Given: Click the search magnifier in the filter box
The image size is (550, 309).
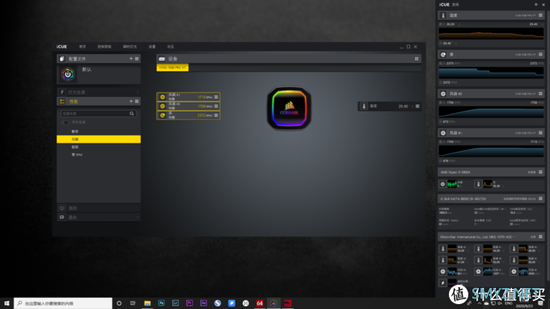Looking at the screenshot, I should point(132,114).
